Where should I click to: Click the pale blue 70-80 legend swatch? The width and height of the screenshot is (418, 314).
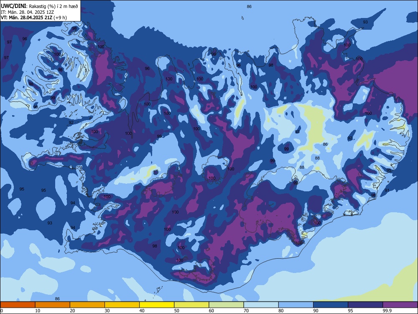coord(261,305)
